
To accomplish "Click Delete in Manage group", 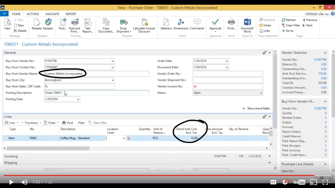I will tap(20, 31).
